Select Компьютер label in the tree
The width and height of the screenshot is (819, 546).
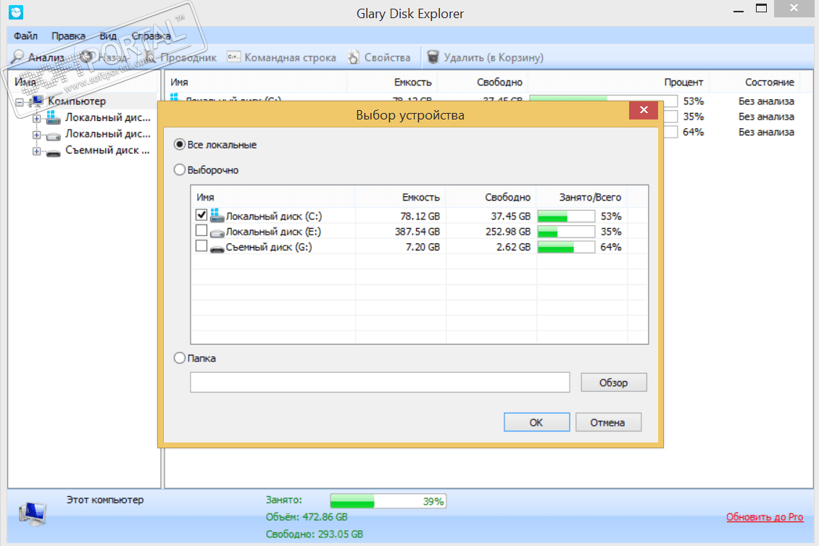coord(77,101)
